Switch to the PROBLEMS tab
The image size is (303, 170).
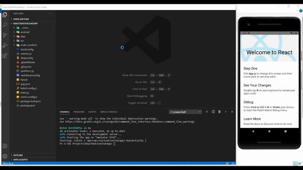point(79,112)
